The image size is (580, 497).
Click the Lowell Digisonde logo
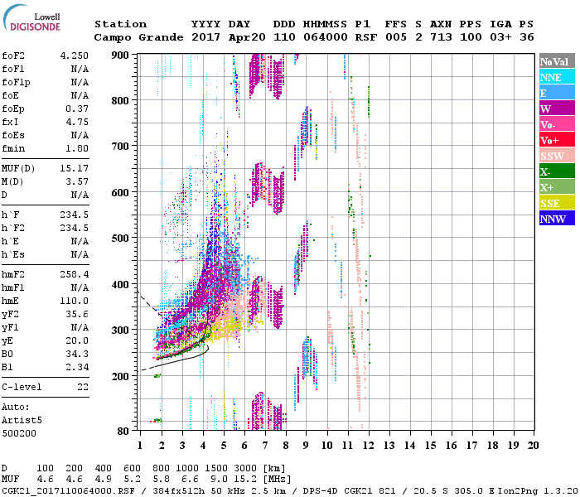[31, 18]
